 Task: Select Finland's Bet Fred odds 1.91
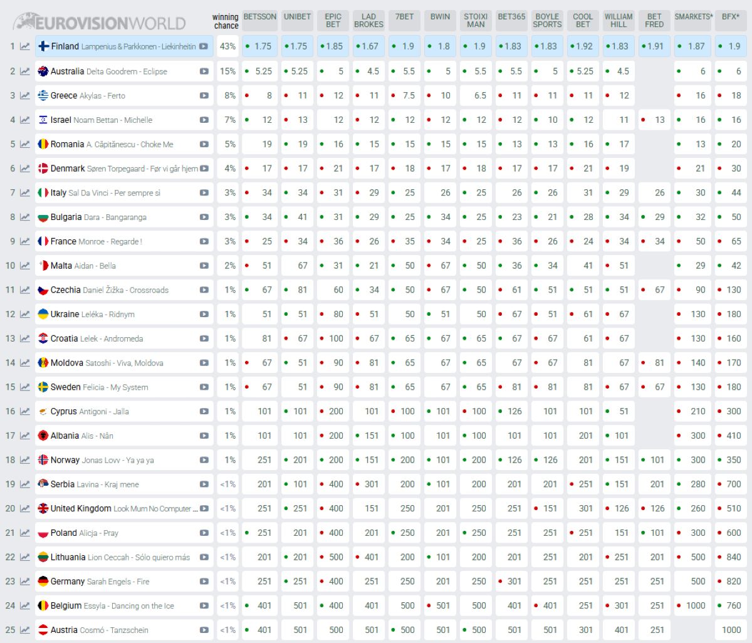click(x=654, y=46)
